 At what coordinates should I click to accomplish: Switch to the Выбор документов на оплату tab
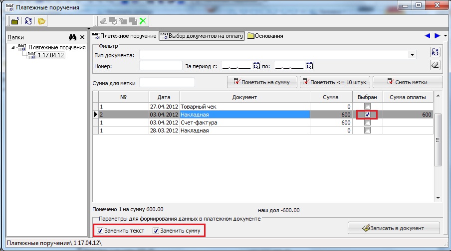(x=202, y=36)
